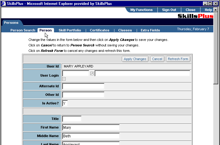The width and height of the screenshot is (220, 145).
Task: Click the Refresh Form button
Action: coord(178,59)
